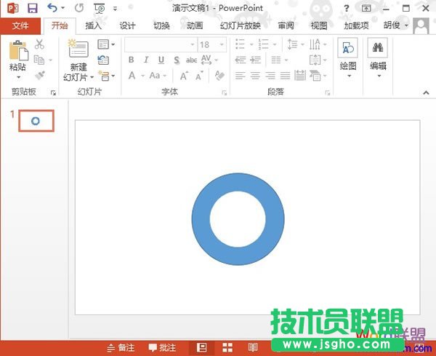Toggle Bold formatting
The height and width of the screenshot is (356, 436).
[132, 60]
